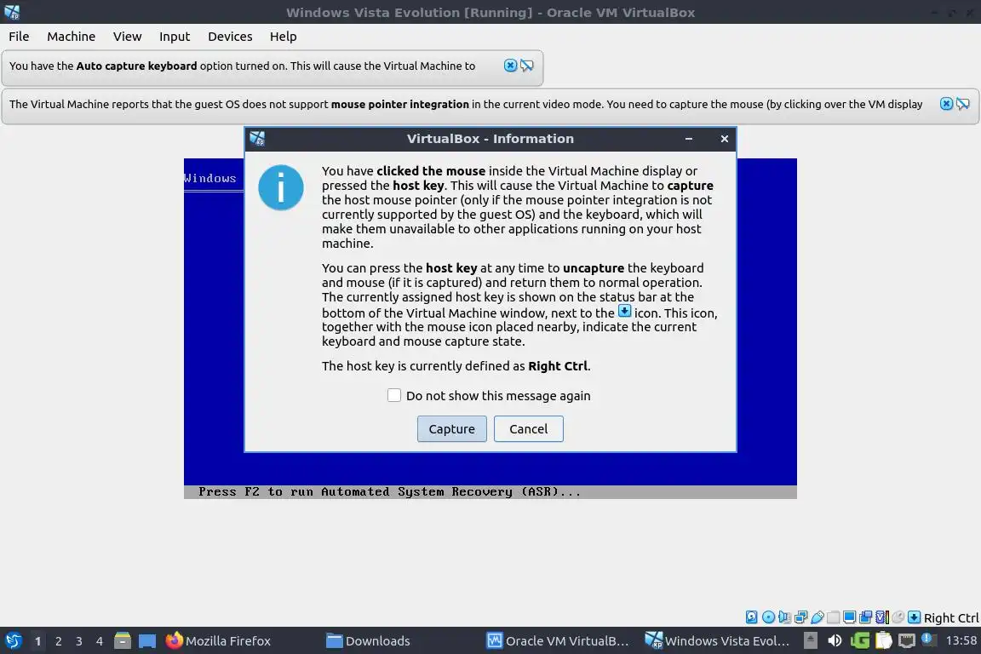Click the VirtualBox icon in Information dialog title

(257, 138)
